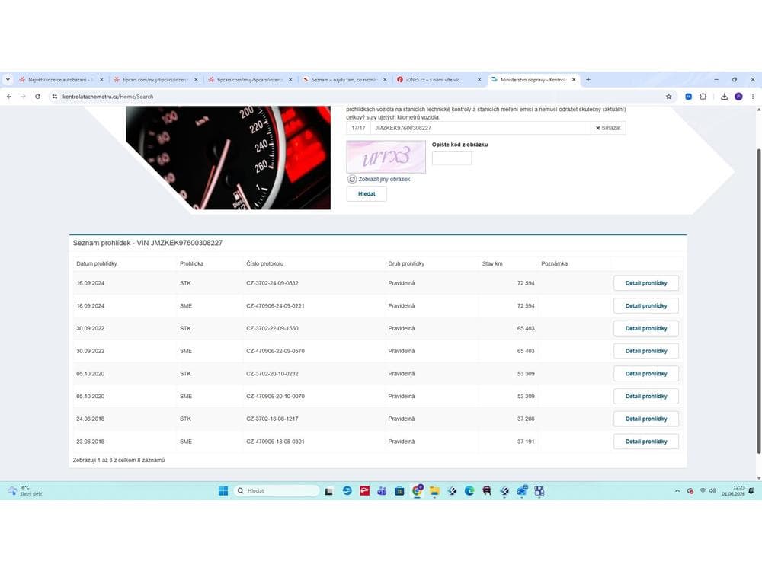
Task: Open the red car app on taskbar
Action: [x=487, y=491]
